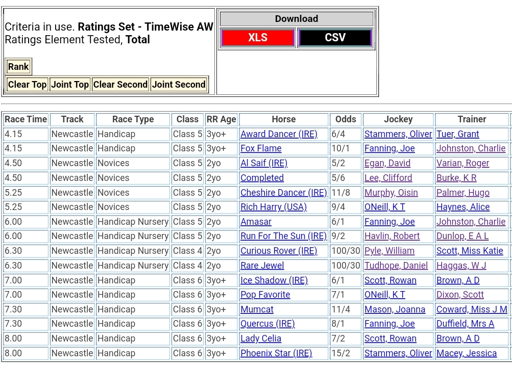Image resolution: width=512 pixels, height=367 pixels.
Task: View horse Cheshire Dancer (IRE)
Action: coord(283,193)
